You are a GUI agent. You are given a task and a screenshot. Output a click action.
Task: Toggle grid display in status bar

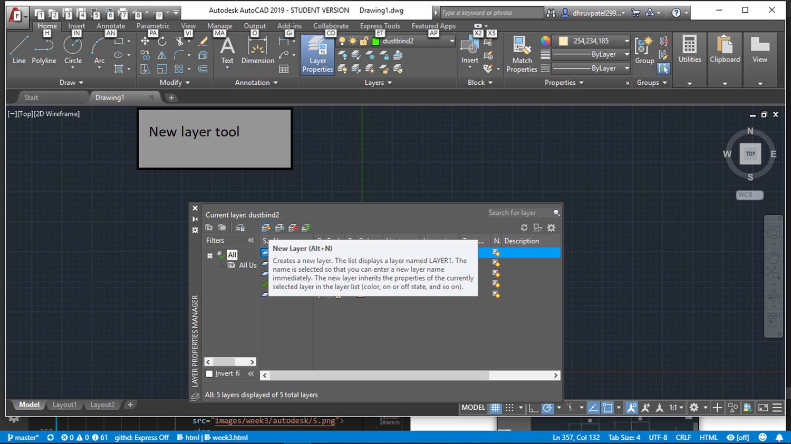pyautogui.click(x=495, y=408)
